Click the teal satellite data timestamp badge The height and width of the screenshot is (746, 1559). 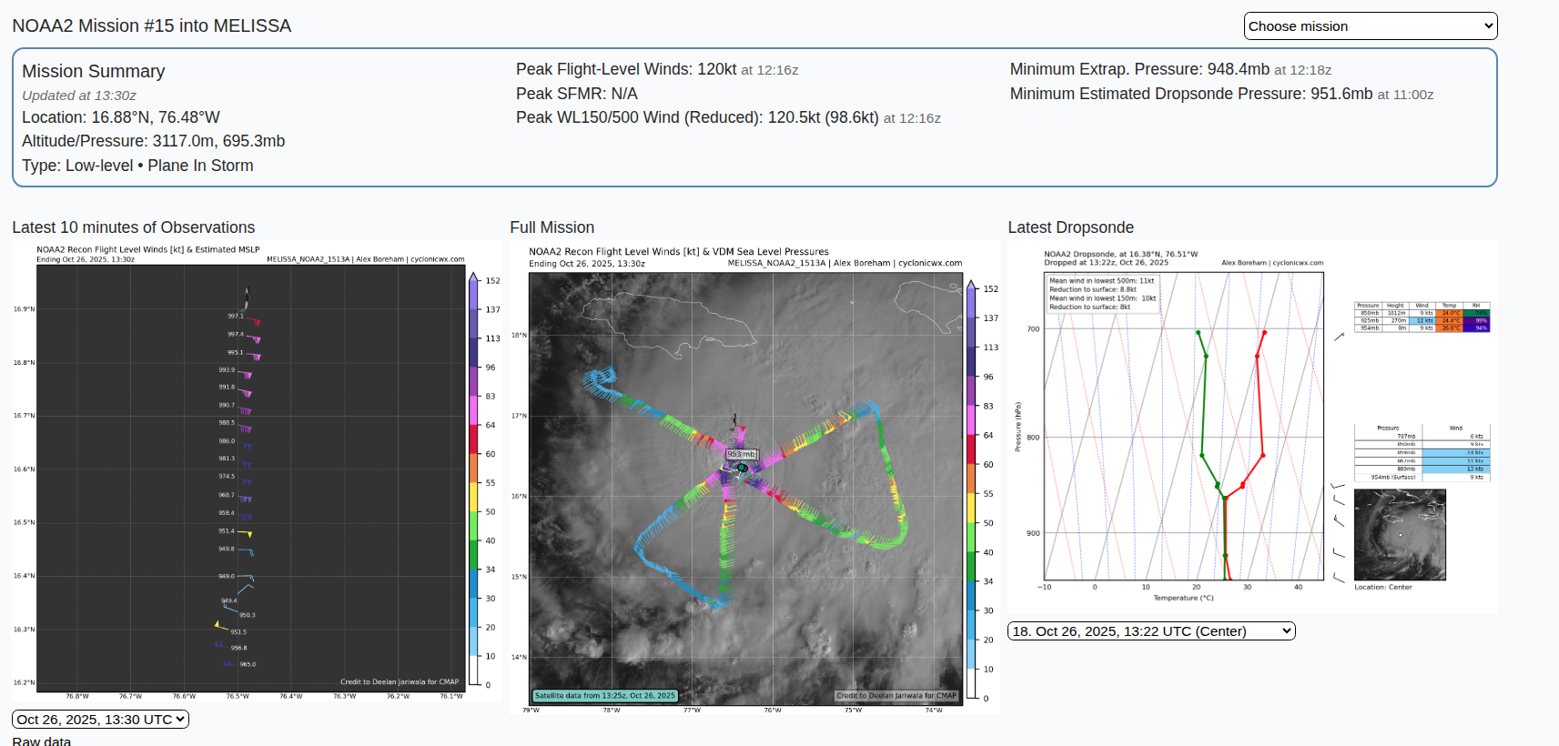pyautogui.click(x=604, y=696)
